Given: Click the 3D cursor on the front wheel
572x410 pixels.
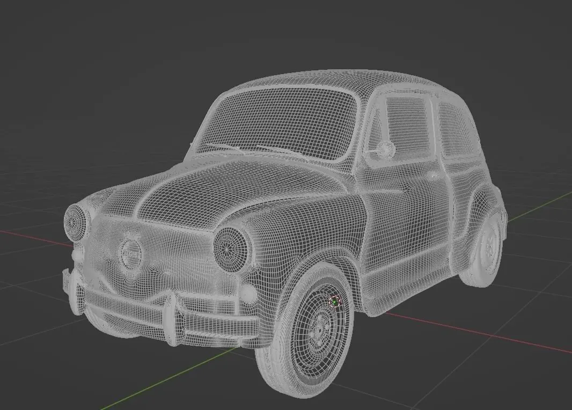Looking at the screenshot, I should click(x=334, y=302).
